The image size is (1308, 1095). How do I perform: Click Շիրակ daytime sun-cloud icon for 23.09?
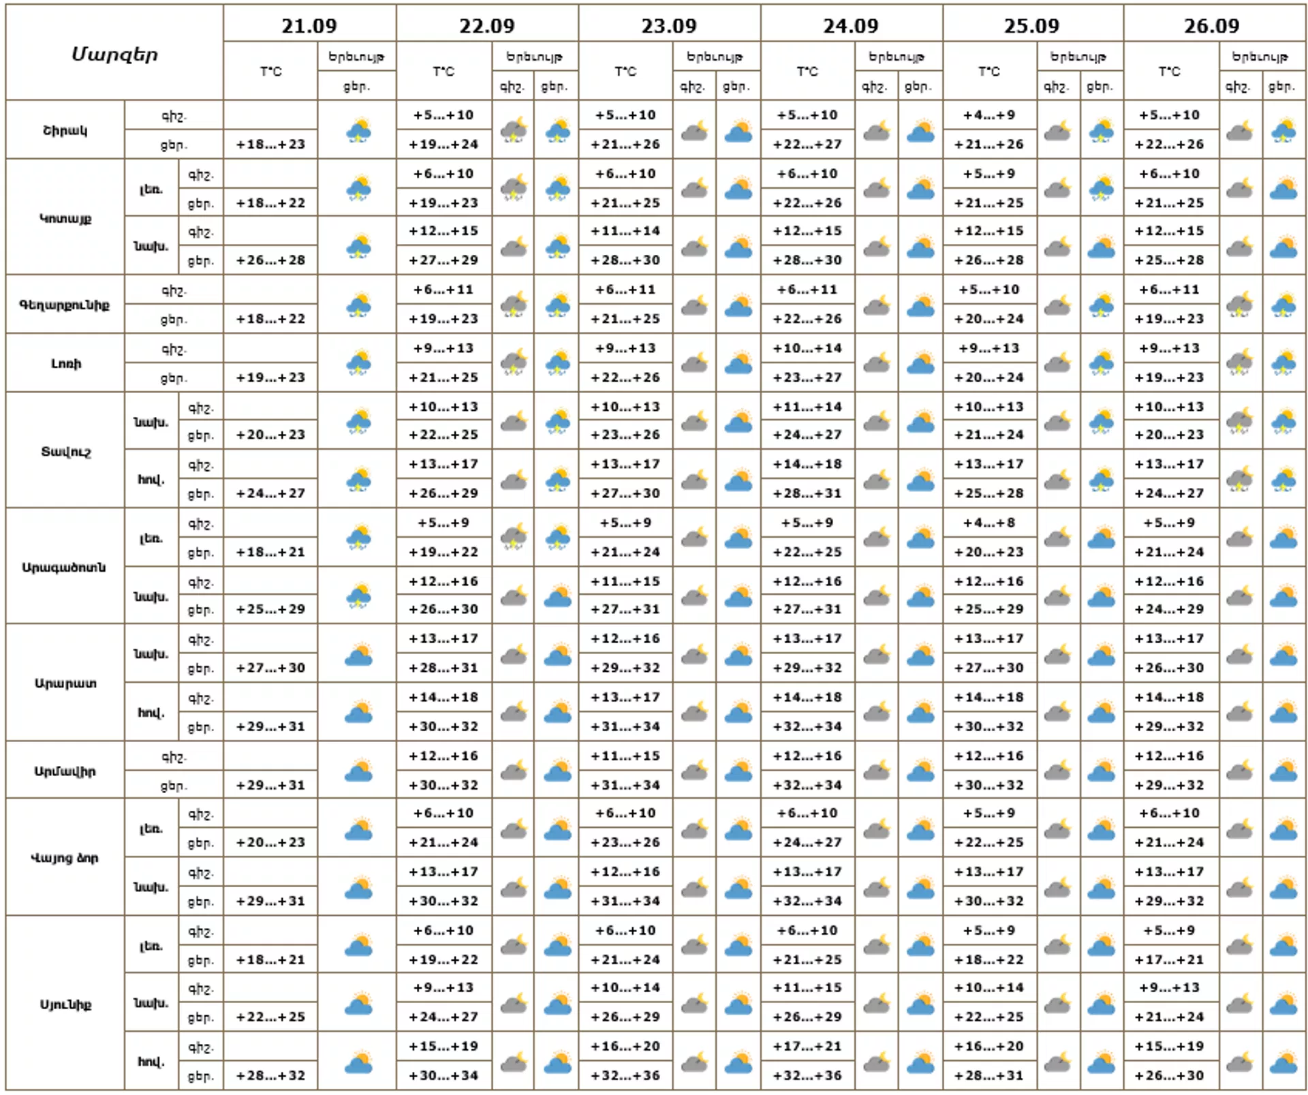tap(738, 130)
